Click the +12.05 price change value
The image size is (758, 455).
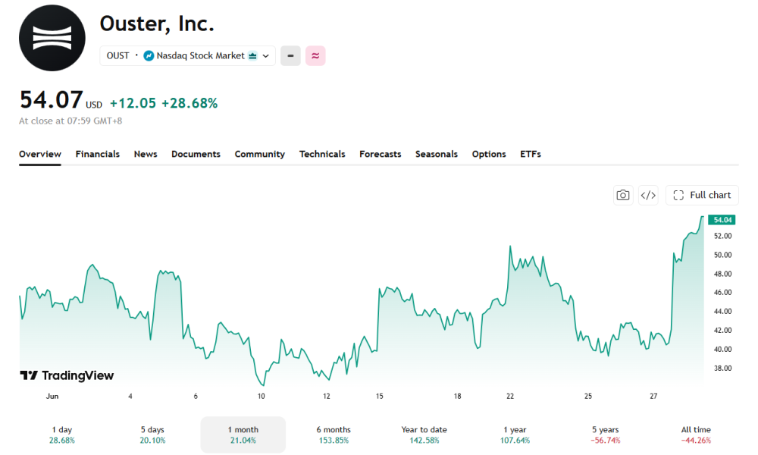click(133, 103)
